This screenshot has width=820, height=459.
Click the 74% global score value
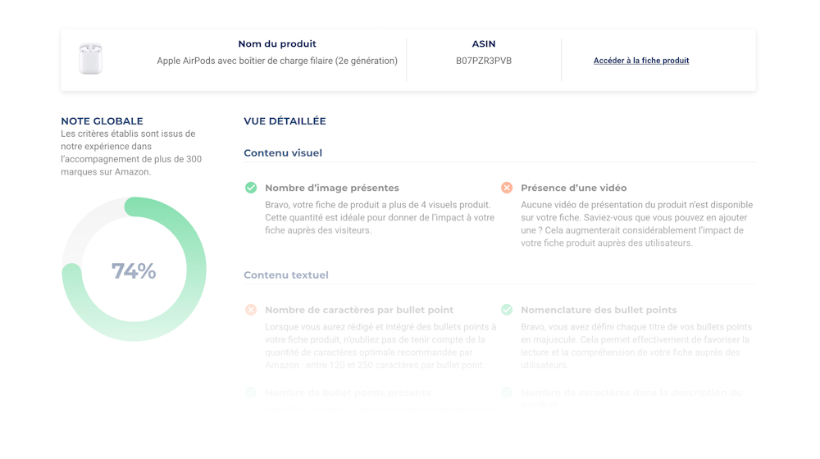(134, 271)
